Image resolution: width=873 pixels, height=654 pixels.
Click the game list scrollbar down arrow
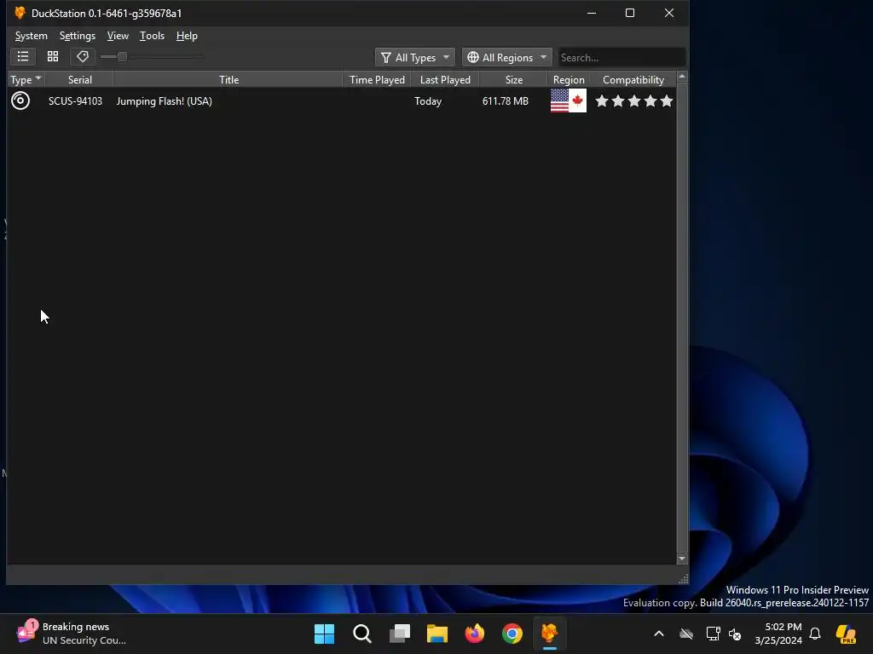[x=682, y=559]
